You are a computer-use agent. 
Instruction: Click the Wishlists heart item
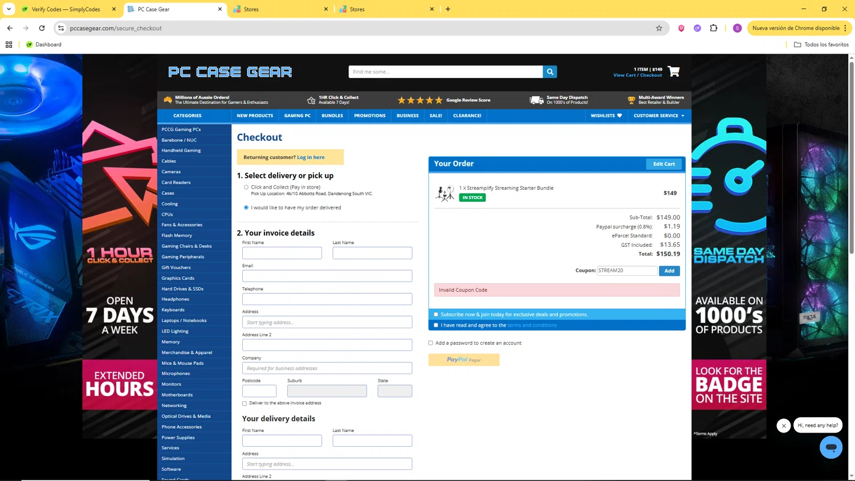pos(606,116)
